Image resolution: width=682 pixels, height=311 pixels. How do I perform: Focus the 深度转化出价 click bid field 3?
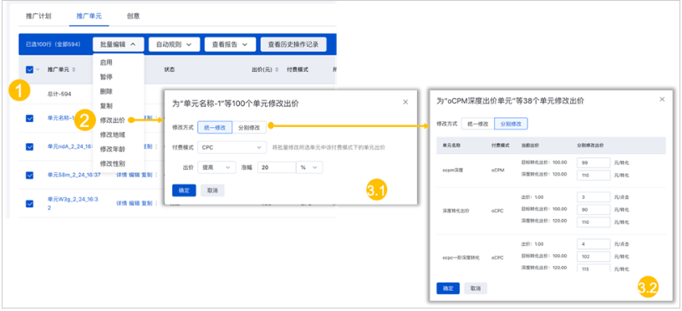[593, 197]
